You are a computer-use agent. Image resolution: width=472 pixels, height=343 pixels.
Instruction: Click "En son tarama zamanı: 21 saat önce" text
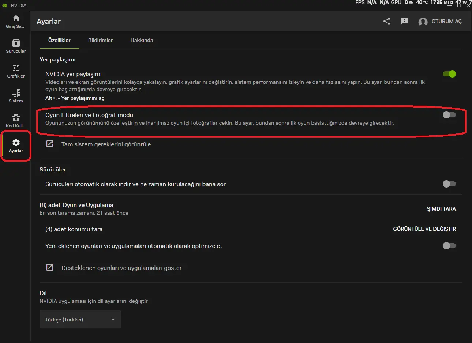point(84,213)
